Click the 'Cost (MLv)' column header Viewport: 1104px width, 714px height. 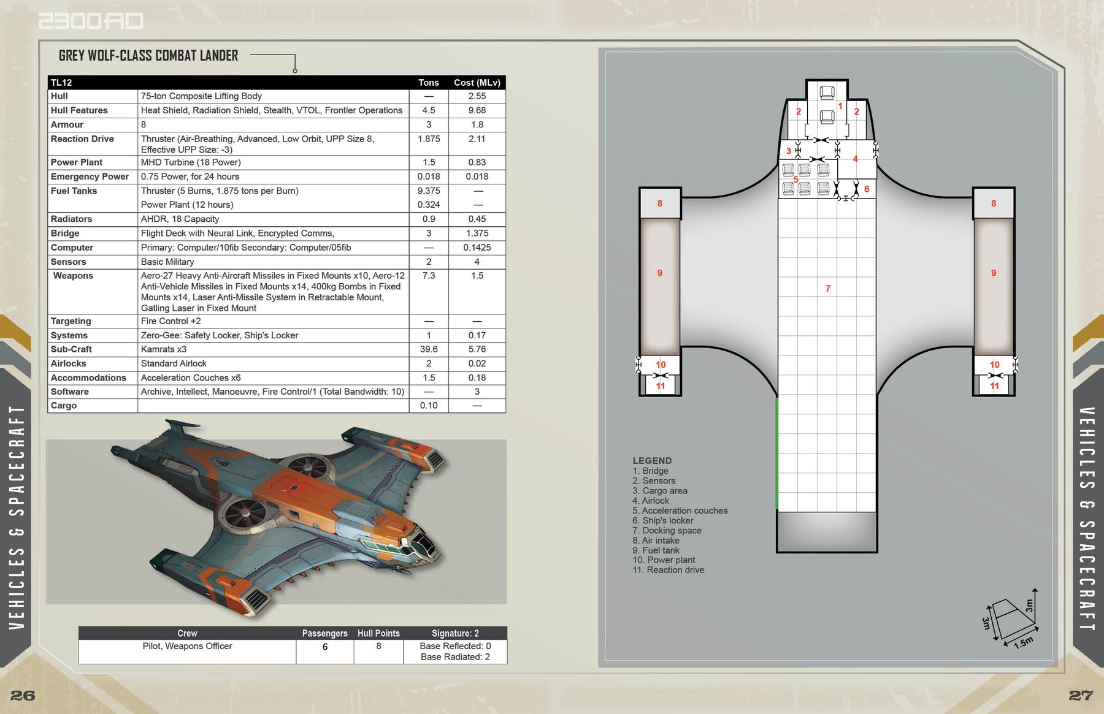[x=477, y=83]
